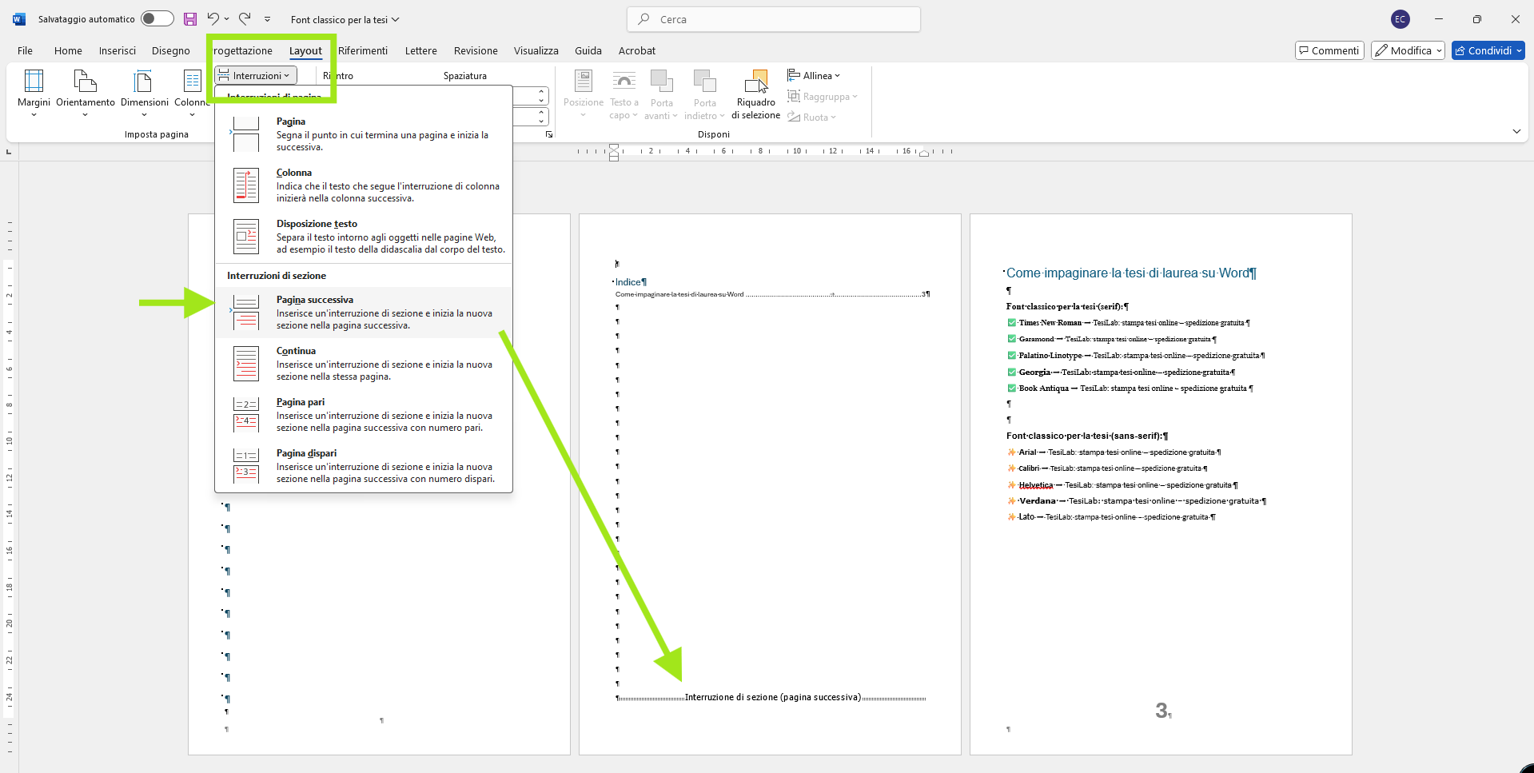Click the Posizione icon
Viewport: 1534px width, 773px height.
[x=583, y=94]
